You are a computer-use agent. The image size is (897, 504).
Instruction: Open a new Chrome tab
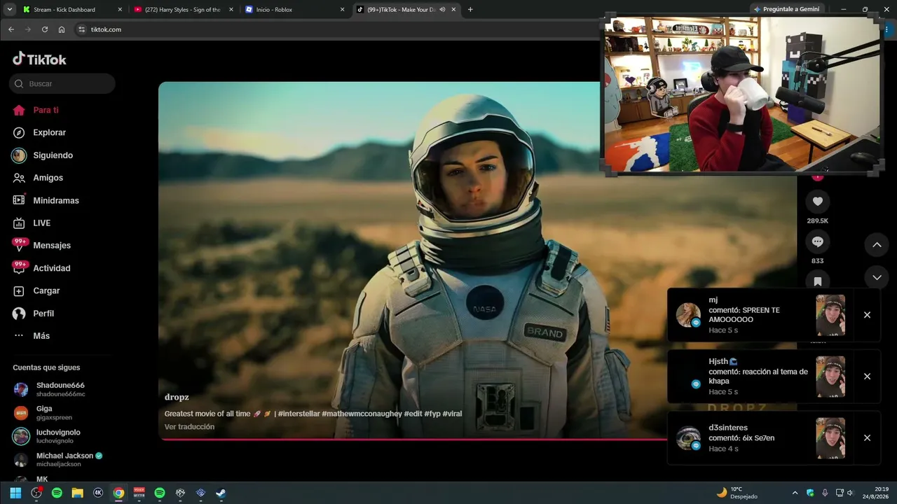470,10
